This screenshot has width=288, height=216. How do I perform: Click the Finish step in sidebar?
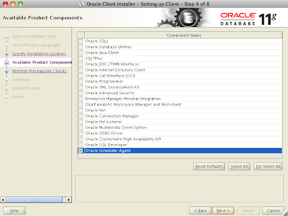18,97
